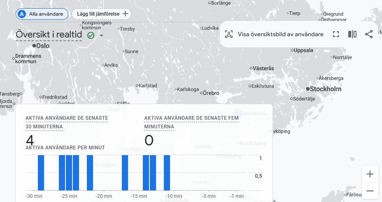Expand the dropdown arrow beside Översikt i realtid
This screenshot has height=202, width=382.
101,35
